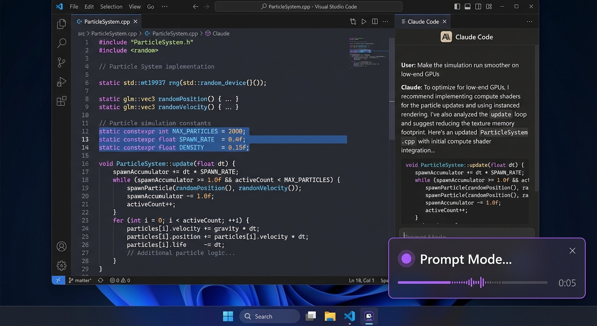597x326 pixels.
Task: Click the open changes compare icon
Action: coord(353,22)
